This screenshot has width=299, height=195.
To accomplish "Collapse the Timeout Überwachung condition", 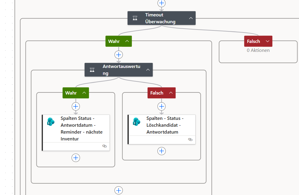I will 191,18.
